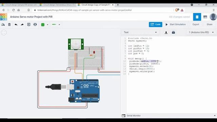This screenshot has height=122, width=217.
Task: Go forward in the browser
Action: click(x=8, y=10)
